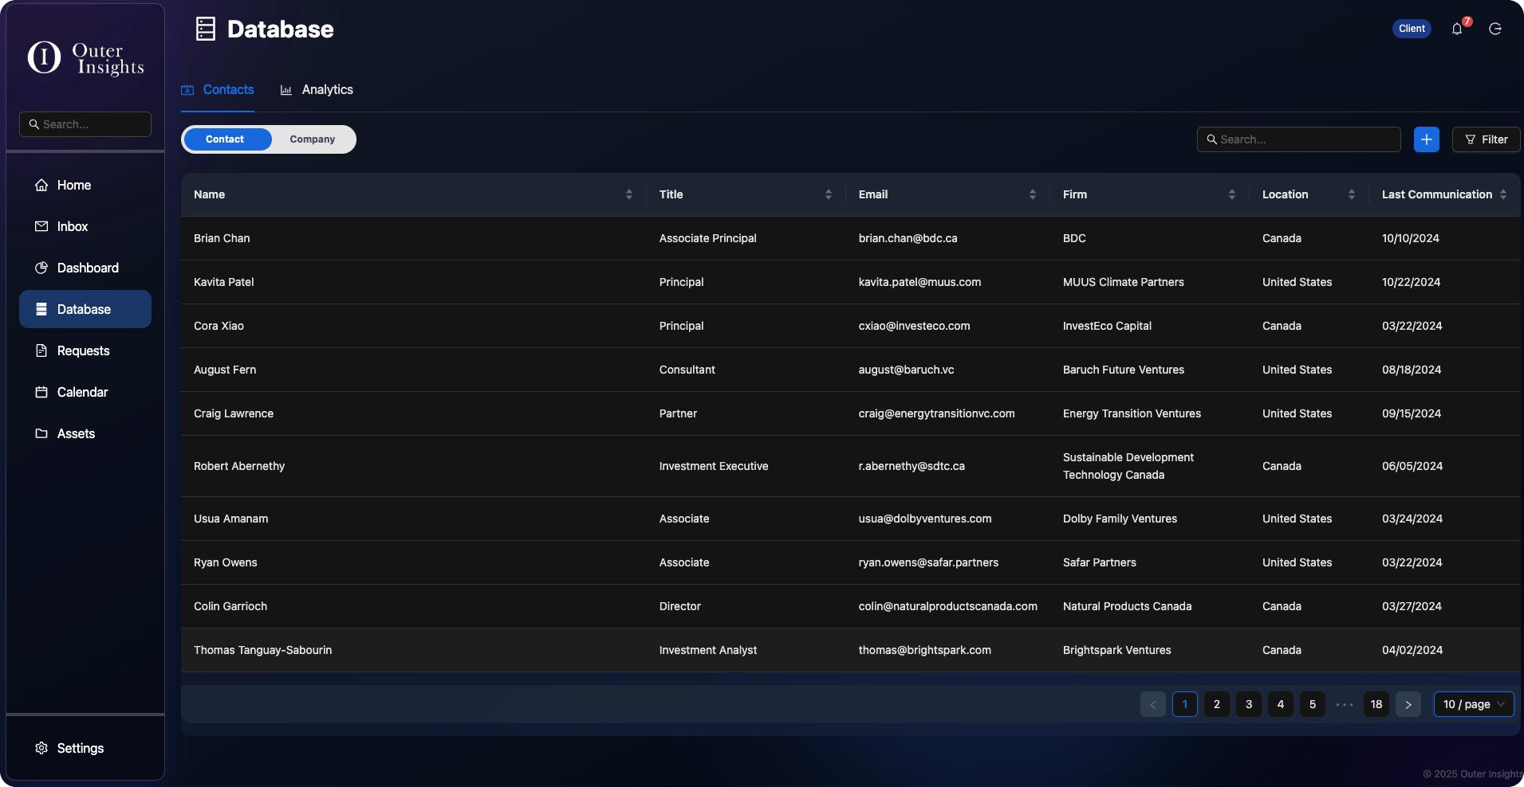Click the plus icon to add a contact
Image resolution: width=1524 pixels, height=787 pixels.
1427,139
